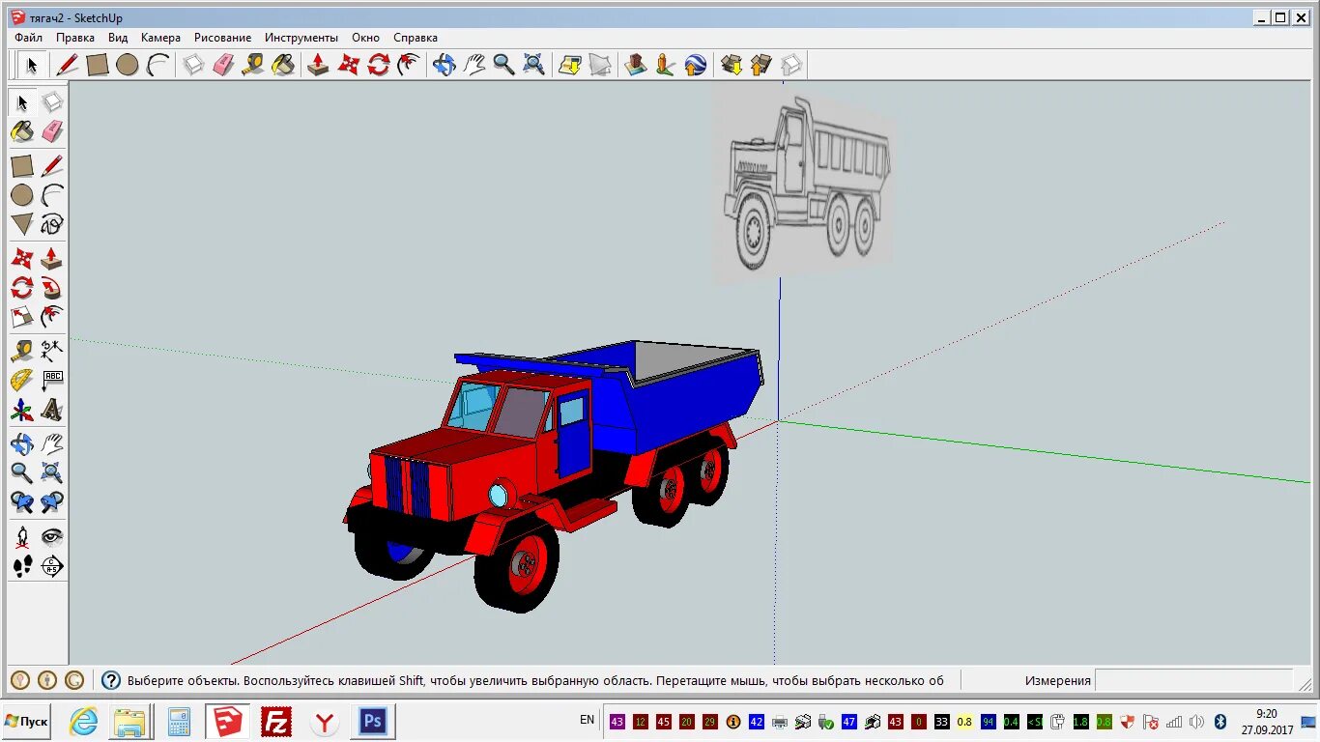Click Push/Pull in the top toolbar

[317, 65]
